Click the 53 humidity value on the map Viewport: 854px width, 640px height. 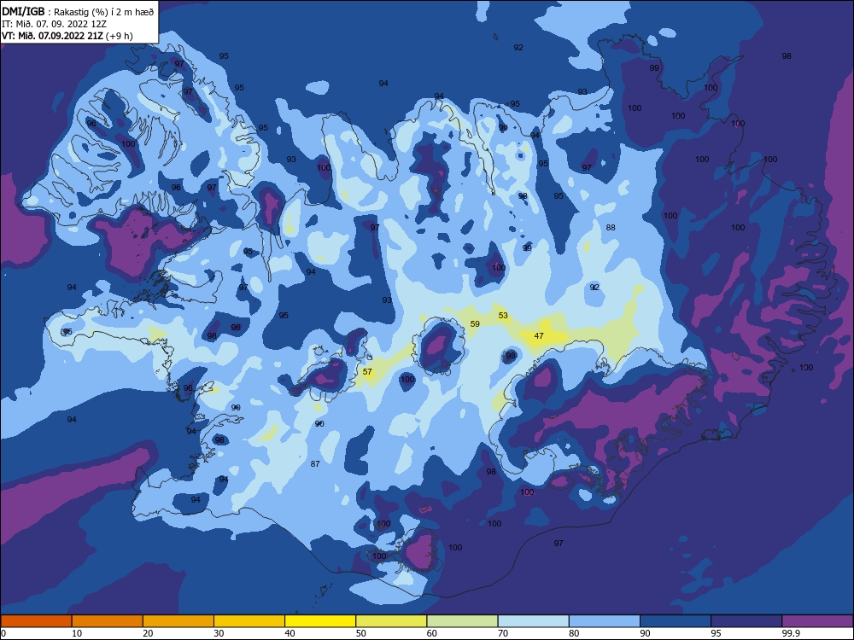[x=503, y=315]
